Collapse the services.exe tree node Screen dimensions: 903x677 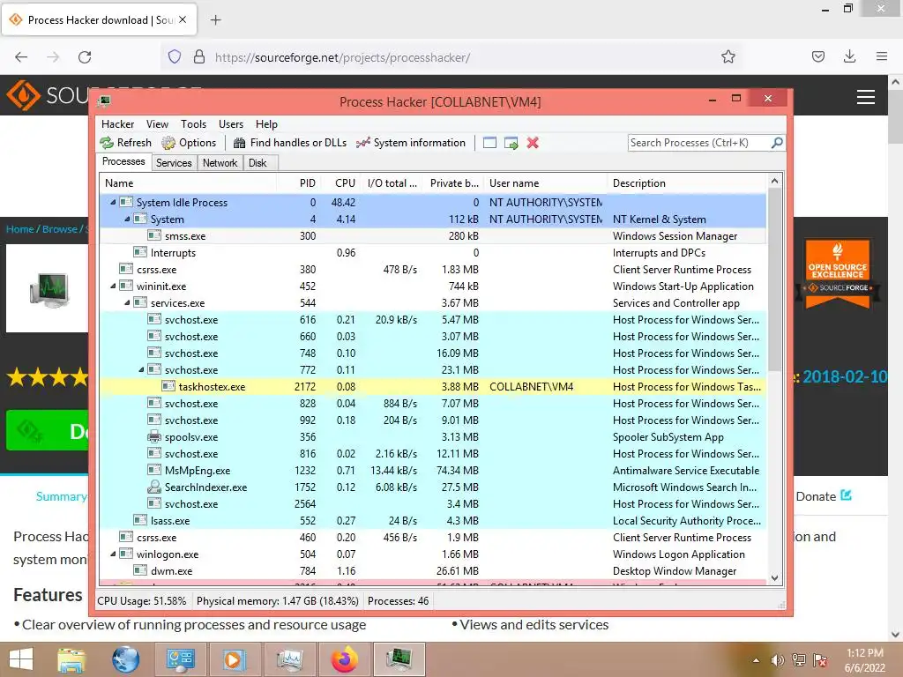click(127, 302)
